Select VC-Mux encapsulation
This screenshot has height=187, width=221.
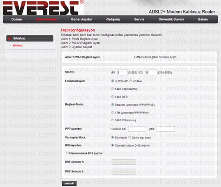point(130,81)
